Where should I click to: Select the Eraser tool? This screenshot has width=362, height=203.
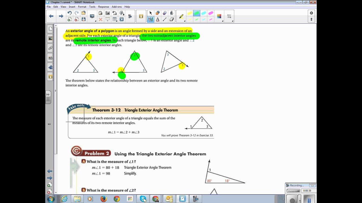172,19
